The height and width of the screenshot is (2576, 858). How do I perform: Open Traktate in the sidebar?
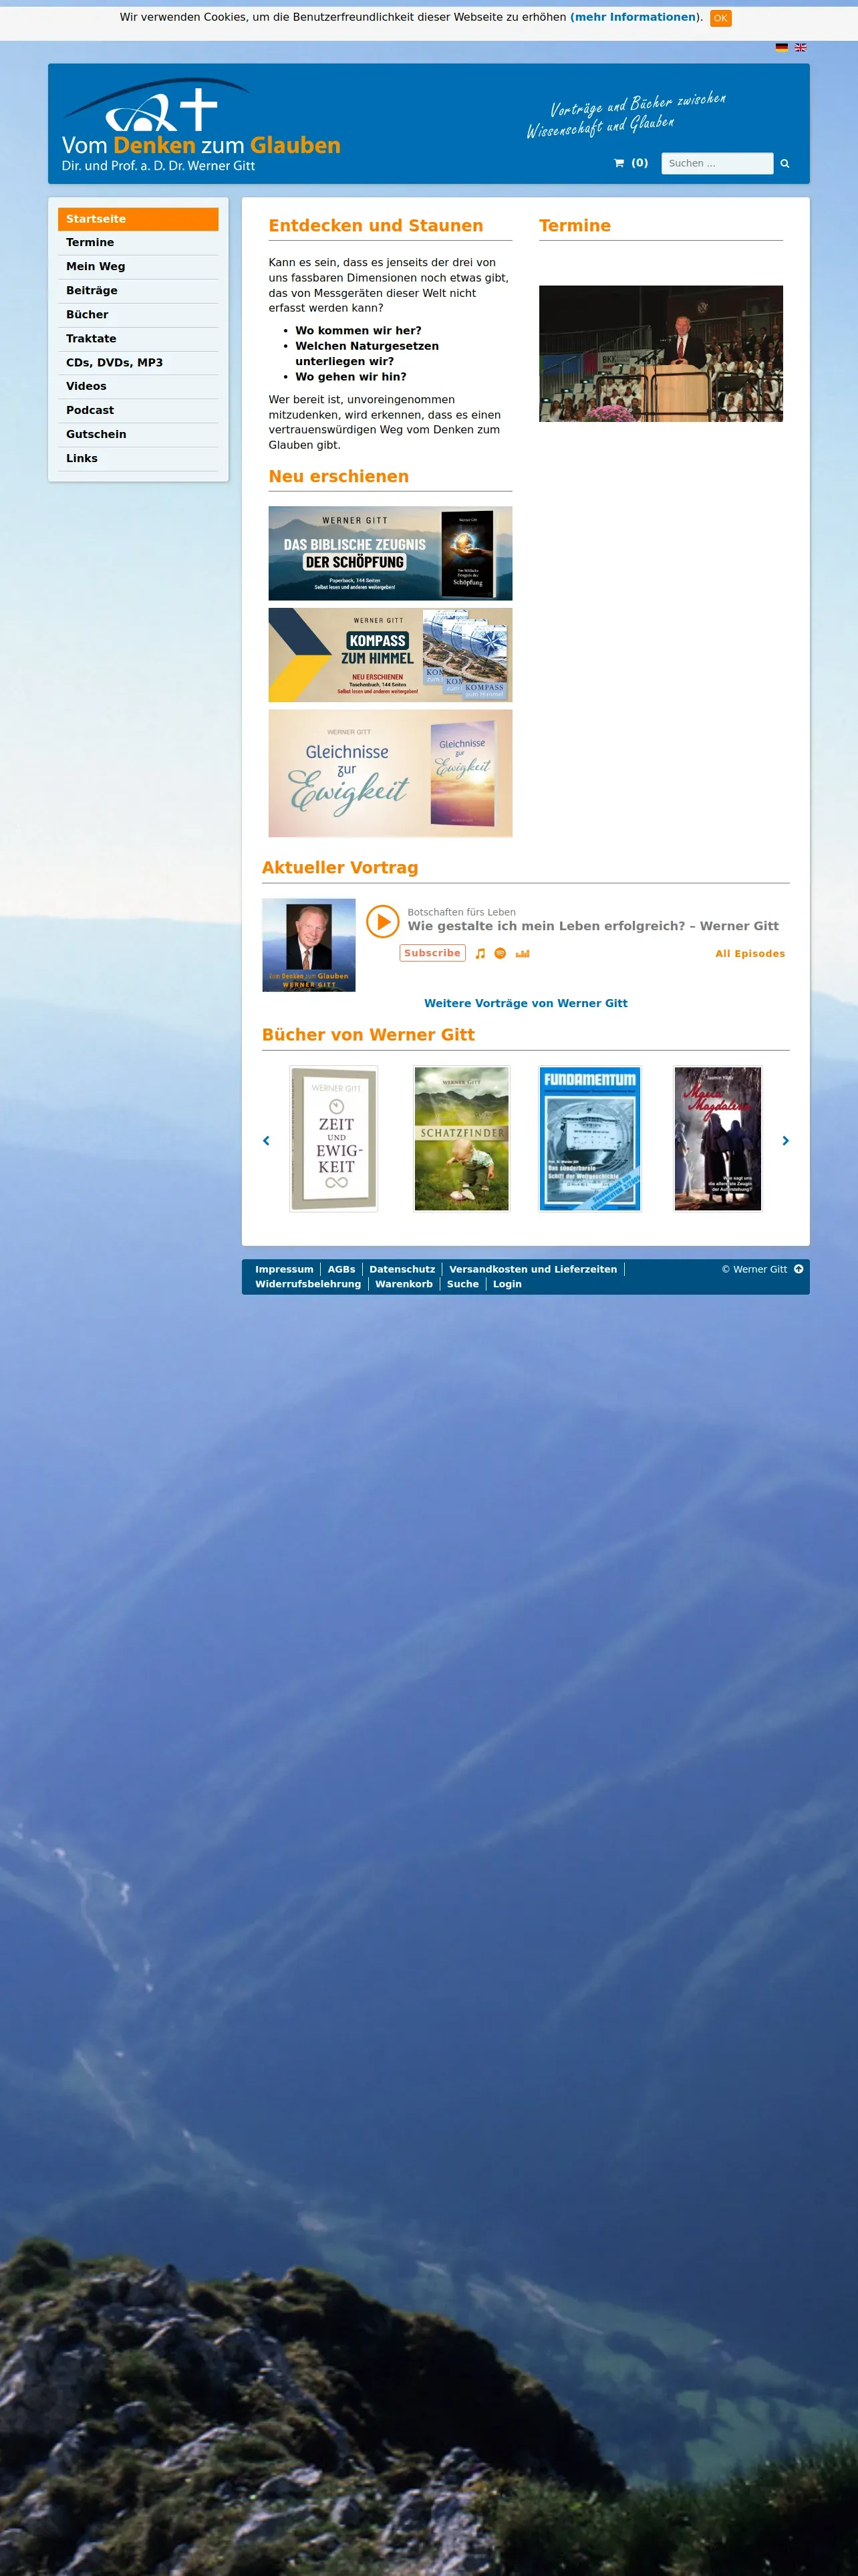[138, 339]
